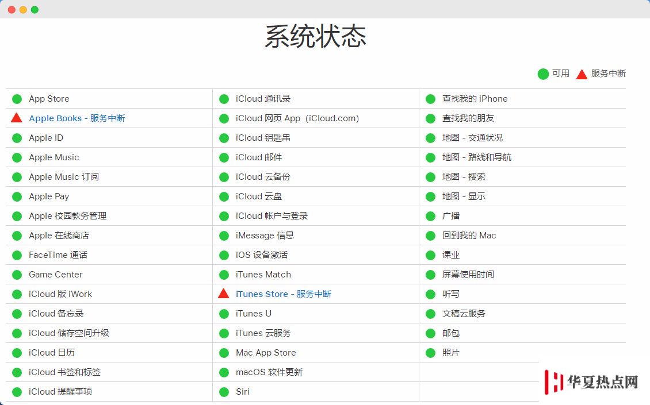Click the green dot next to iCloud 邮件
This screenshot has height=405, width=650.
pyautogui.click(x=224, y=158)
